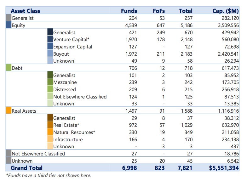This screenshot has width=247, height=180.
Task: Select the Equity row label
Action: pos(19,25)
